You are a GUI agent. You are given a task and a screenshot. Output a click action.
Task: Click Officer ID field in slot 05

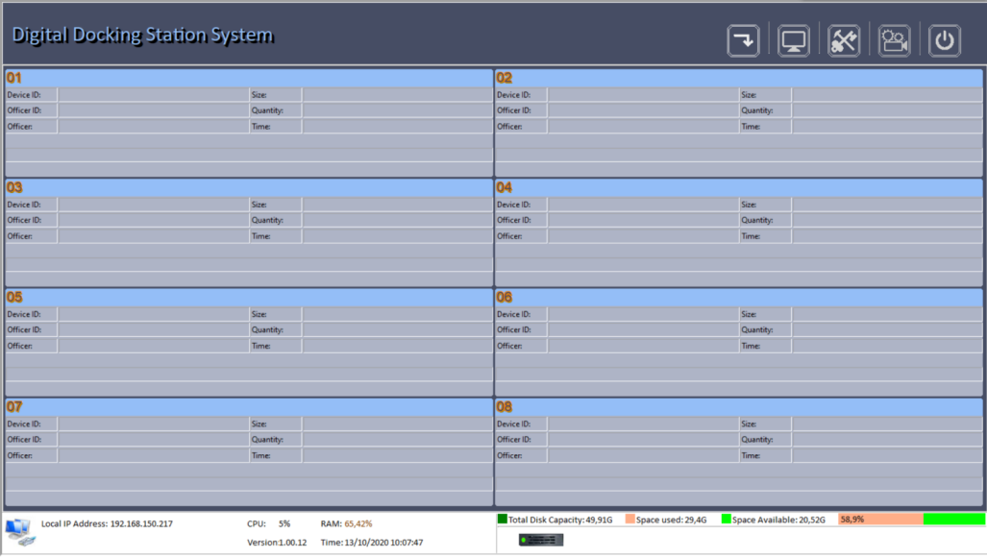[153, 329]
